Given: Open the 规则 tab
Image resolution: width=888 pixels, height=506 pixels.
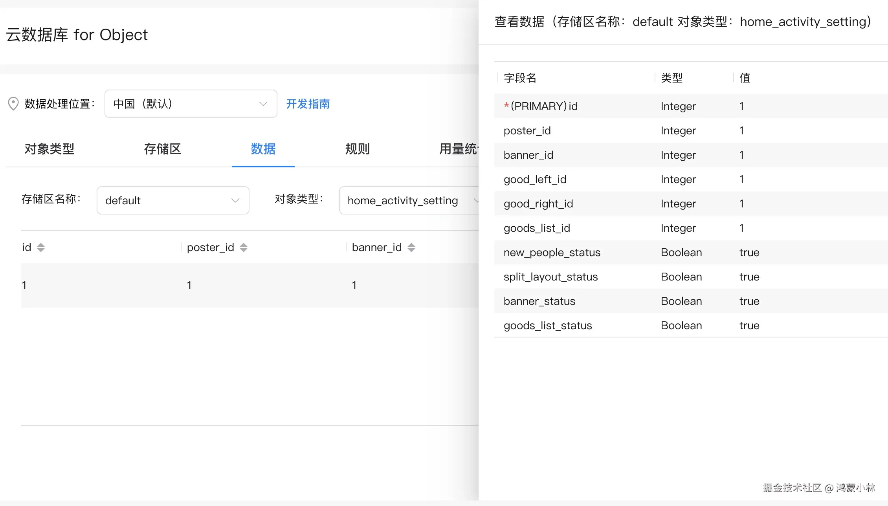Looking at the screenshot, I should (x=357, y=149).
